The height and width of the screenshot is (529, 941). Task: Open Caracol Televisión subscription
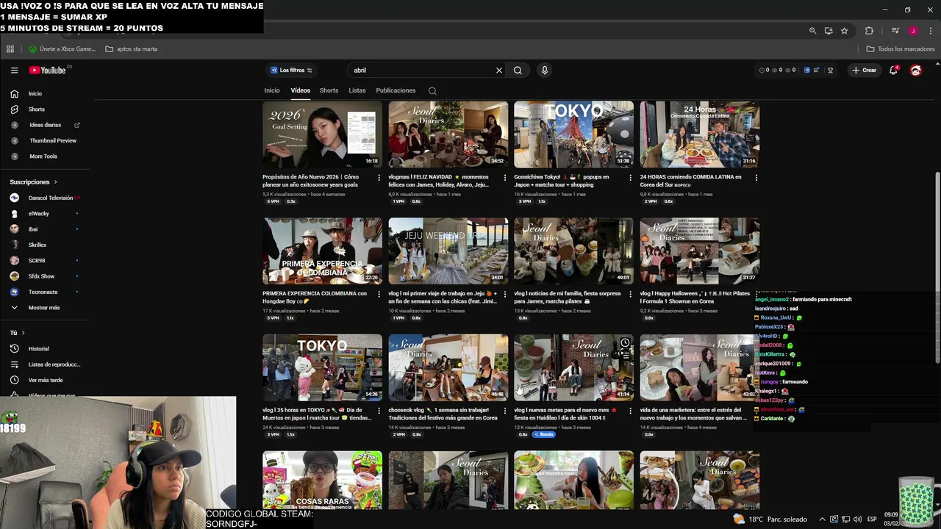click(50, 198)
